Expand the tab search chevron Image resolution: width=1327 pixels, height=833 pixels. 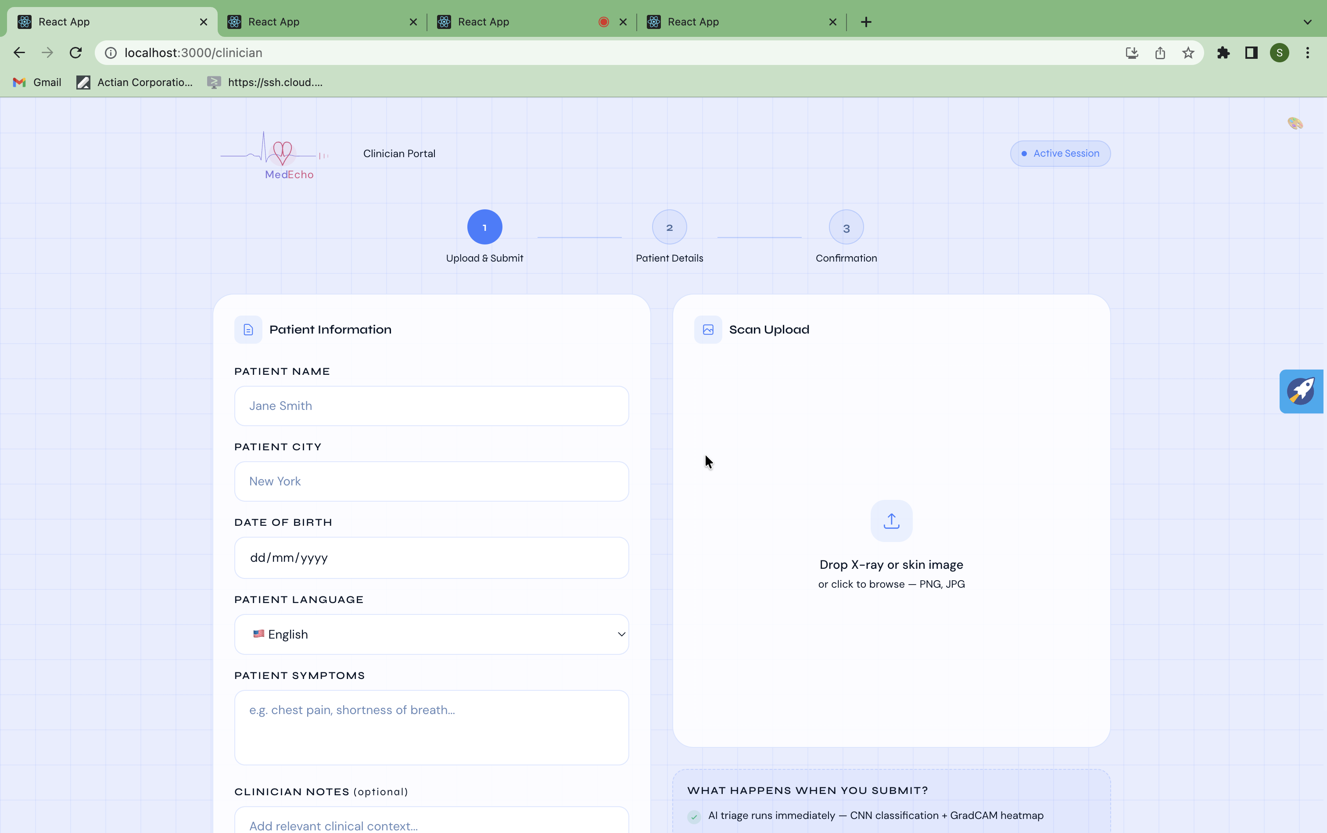tap(1307, 22)
